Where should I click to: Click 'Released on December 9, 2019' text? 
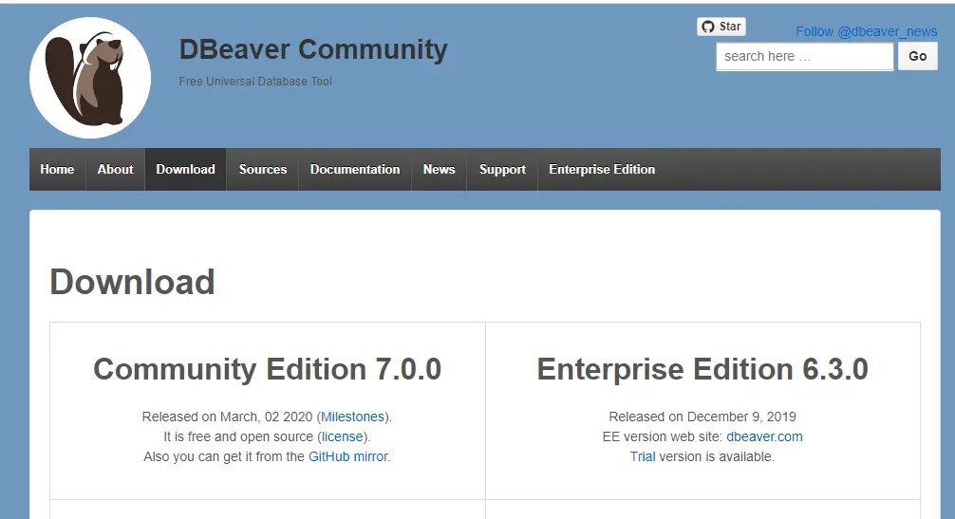[702, 417]
